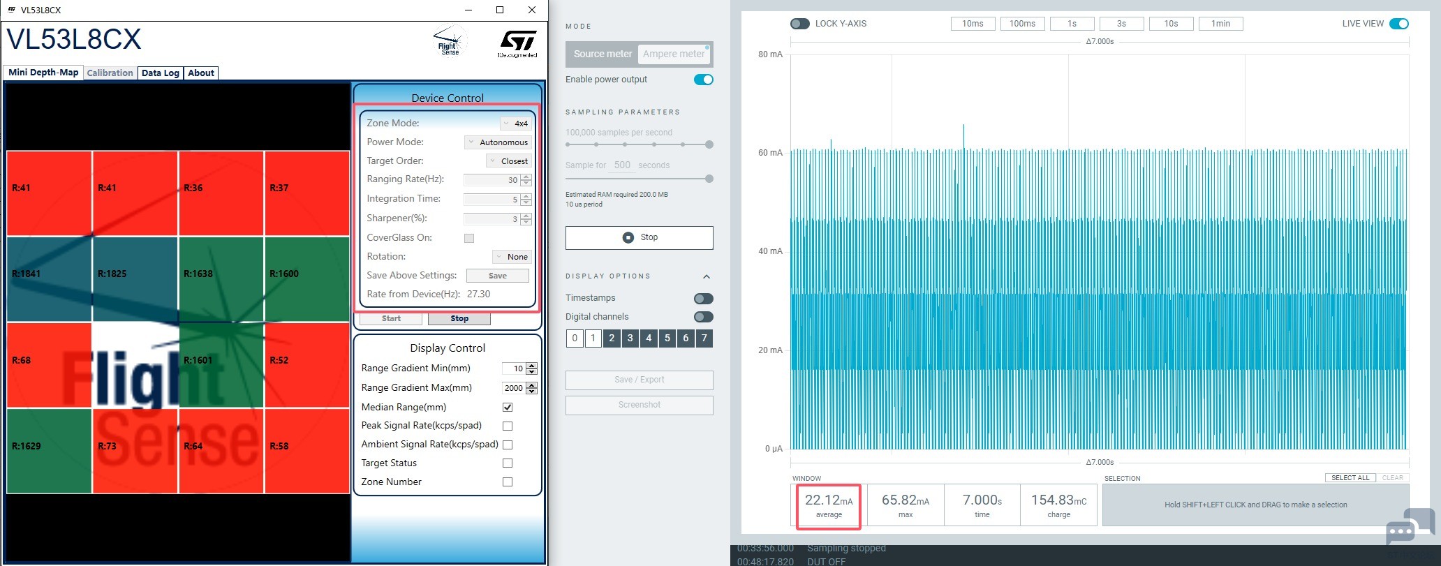
Task: Check the Peak Signal Rate checkbox
Action: pos(508,426)
